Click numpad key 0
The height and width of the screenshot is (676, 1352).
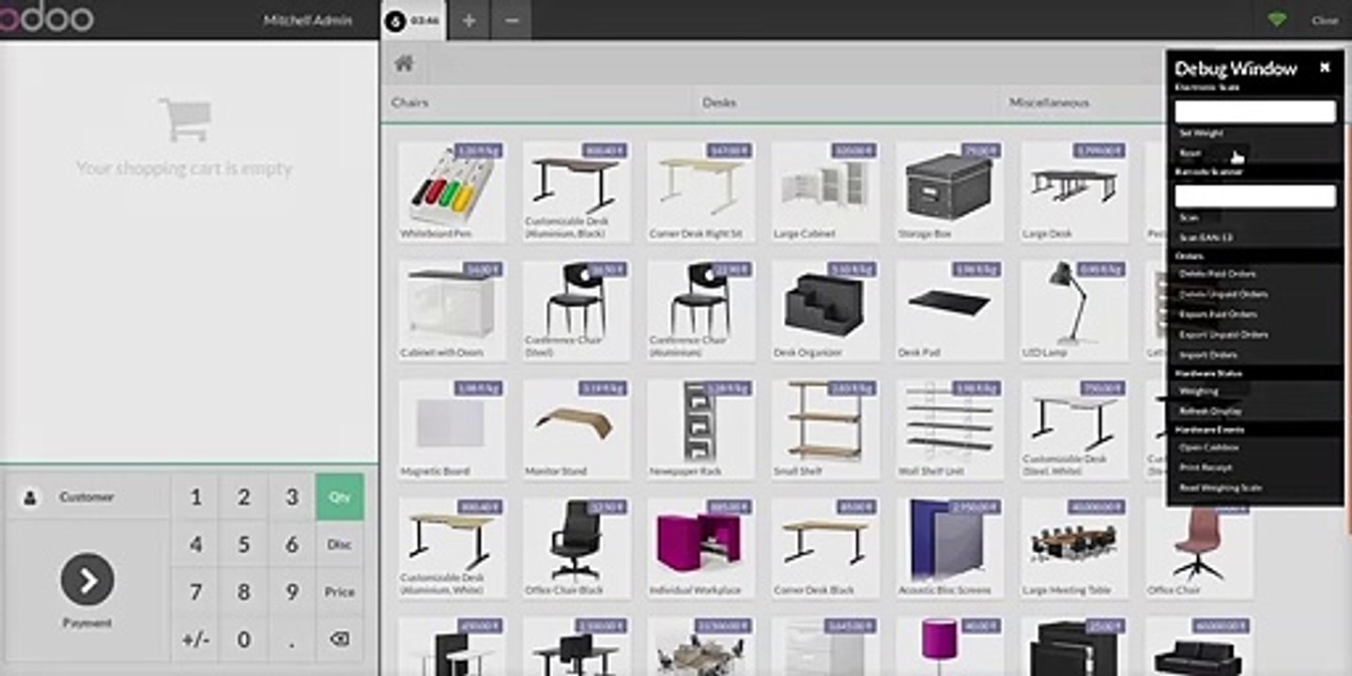click(x=244, y=639)
